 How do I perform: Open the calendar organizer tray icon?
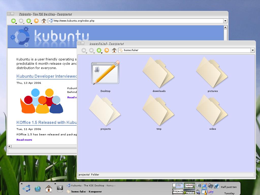point(204,192)
